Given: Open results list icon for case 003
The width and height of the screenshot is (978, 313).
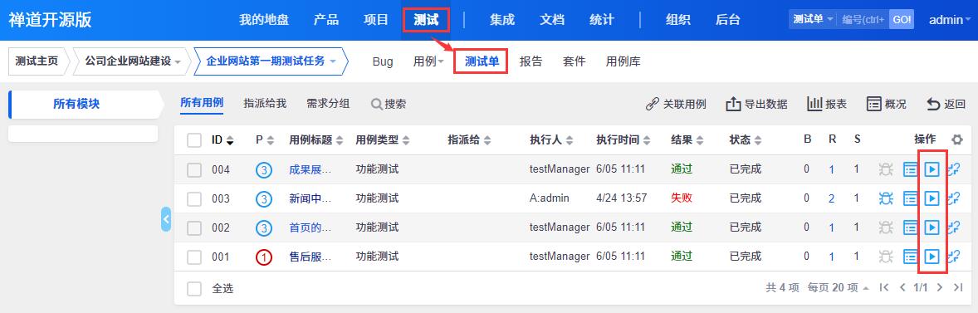Looking at the screenshot, I should coord(910,198).
